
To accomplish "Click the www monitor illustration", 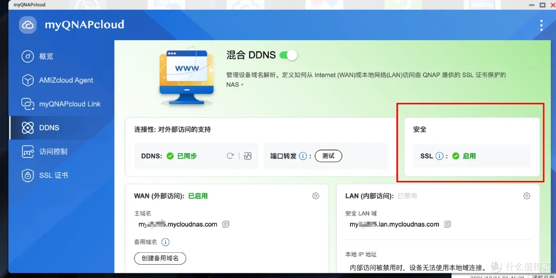I will coord(187,77).
